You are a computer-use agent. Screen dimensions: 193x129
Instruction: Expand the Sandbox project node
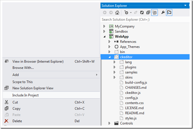tap(104, 31)
